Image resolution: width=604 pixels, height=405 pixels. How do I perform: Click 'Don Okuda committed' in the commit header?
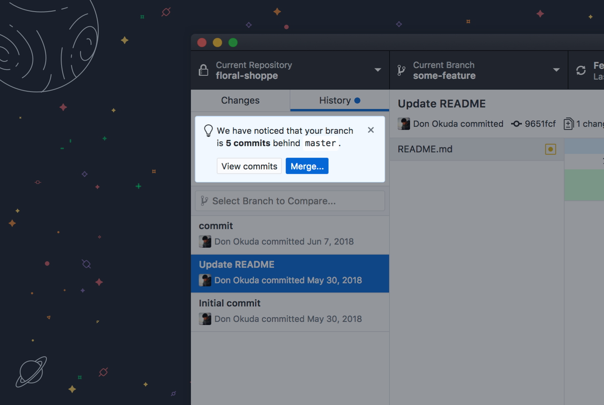pos(458,124)
